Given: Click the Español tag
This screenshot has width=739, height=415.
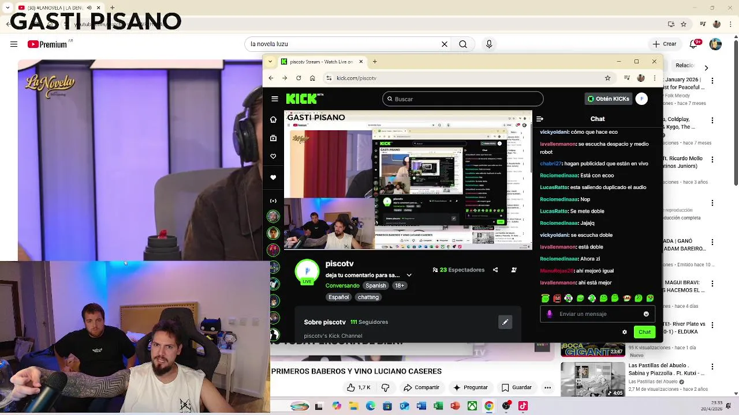Looking at the screenshot, I should coord(339,297).
